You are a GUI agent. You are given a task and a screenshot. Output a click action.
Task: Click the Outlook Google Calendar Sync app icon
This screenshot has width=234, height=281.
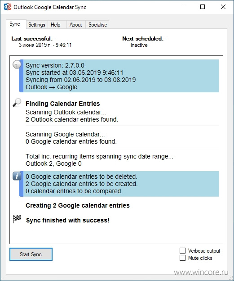click(x=8, y=7)
